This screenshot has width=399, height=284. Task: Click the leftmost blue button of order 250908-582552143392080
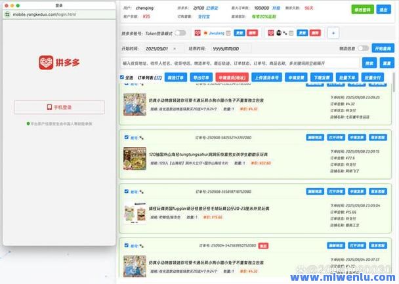click(x=315, y=138)
